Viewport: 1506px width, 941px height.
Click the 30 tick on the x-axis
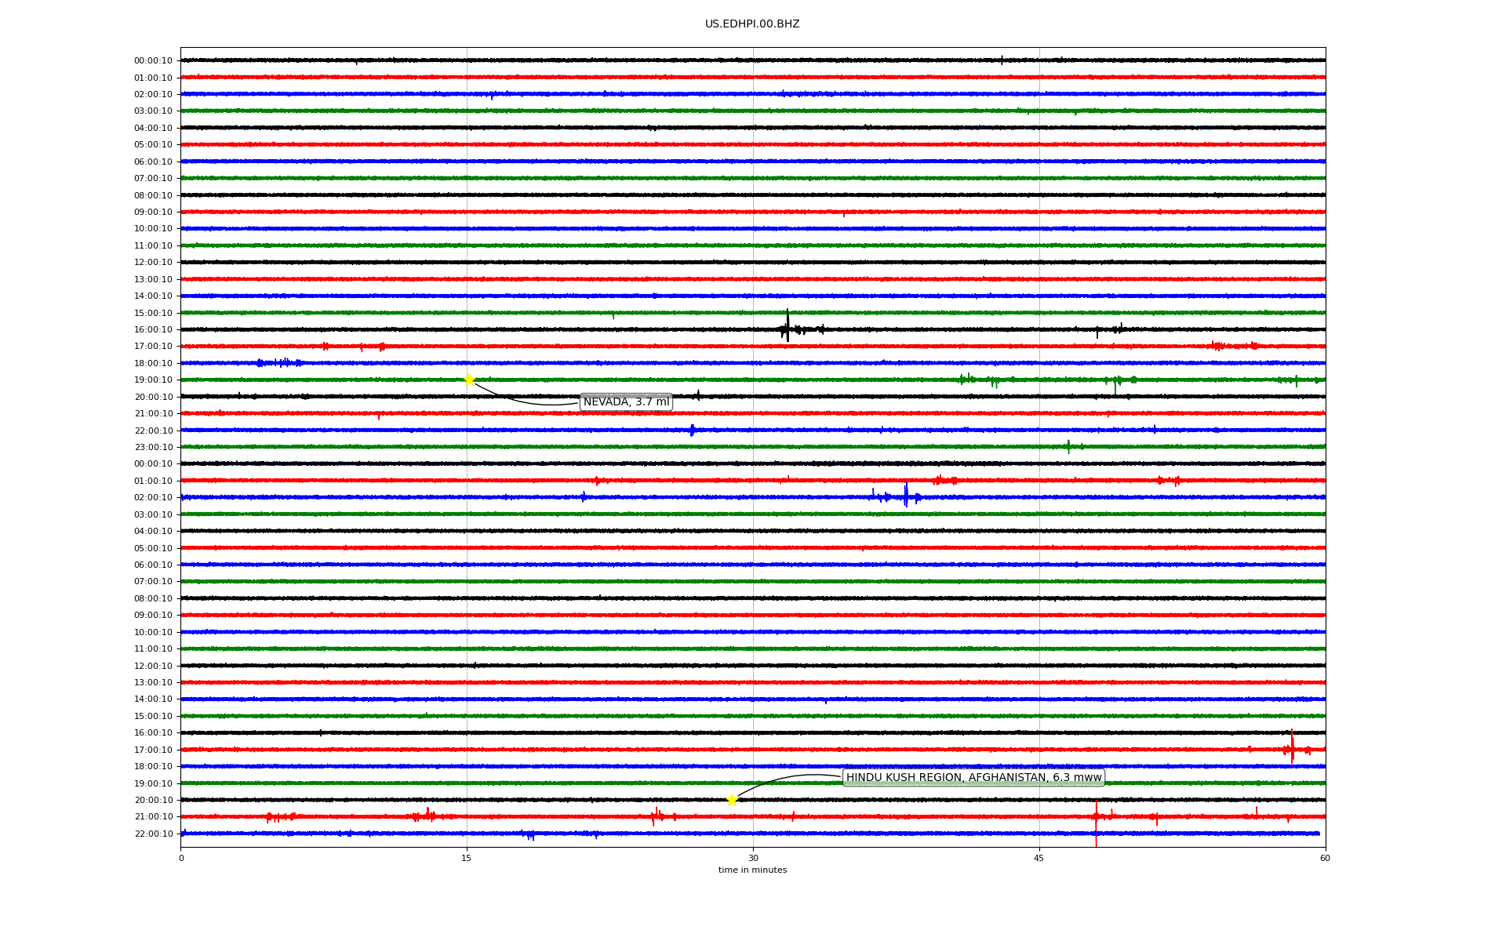753,858
